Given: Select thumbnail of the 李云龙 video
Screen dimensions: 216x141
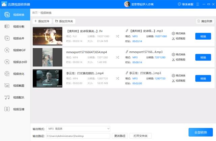Looking at the screenshot, I should pyautogui.click(x=48, y=78).
